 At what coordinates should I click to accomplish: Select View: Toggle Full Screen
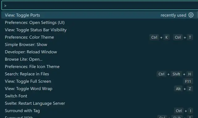point(99,81)
